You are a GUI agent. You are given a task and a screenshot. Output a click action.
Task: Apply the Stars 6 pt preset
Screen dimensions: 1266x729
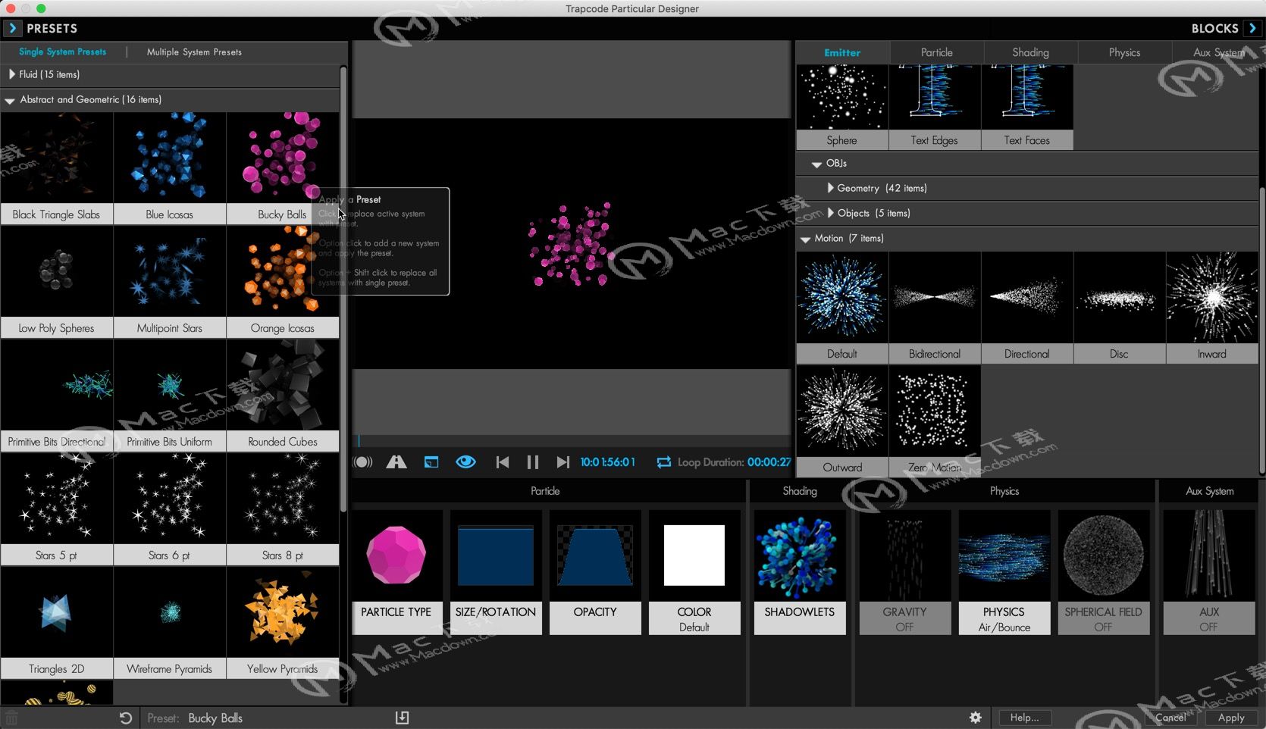pyautogui.click(x=170, y=509)
